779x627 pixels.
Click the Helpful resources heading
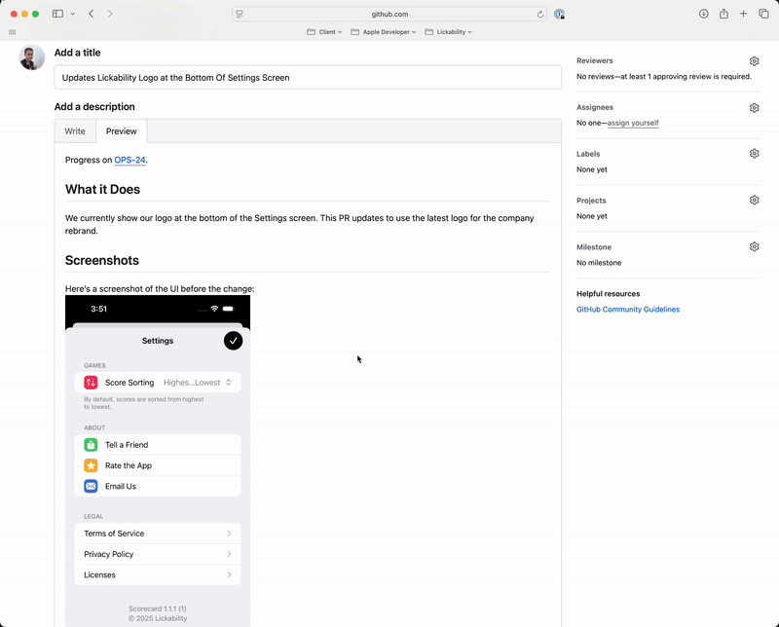click(608, 294)
